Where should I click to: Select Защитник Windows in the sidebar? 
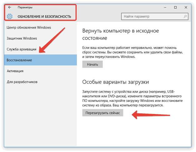(x=22, y=38)
